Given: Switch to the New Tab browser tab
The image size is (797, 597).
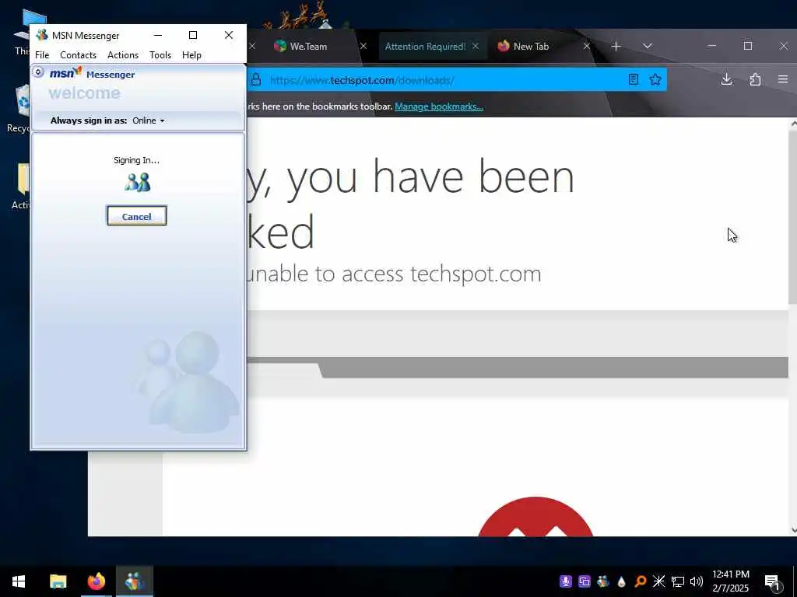Looking at the screenshot, I should click(x=531, y=46).
